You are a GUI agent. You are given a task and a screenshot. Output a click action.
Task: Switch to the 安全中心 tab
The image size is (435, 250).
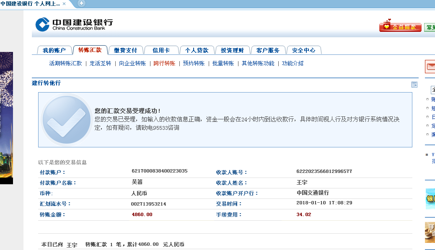pyautogui.click(x=304, y=49)
